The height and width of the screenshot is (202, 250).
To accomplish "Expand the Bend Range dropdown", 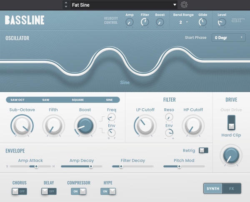I will (x=183, y=22).
